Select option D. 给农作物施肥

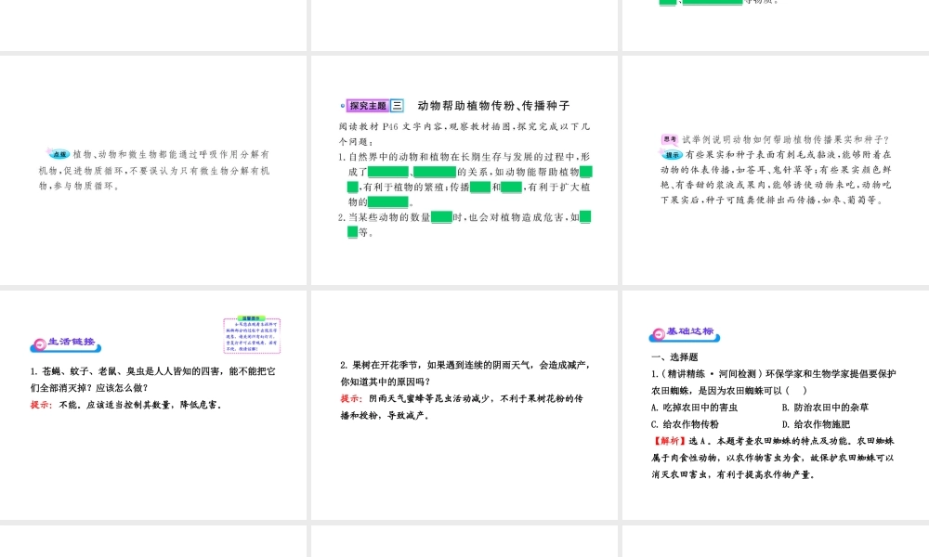[x=816, y=424]
